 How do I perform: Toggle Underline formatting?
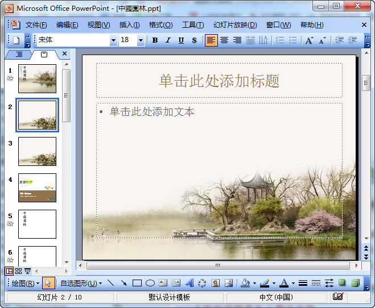(x=182, y=40)
